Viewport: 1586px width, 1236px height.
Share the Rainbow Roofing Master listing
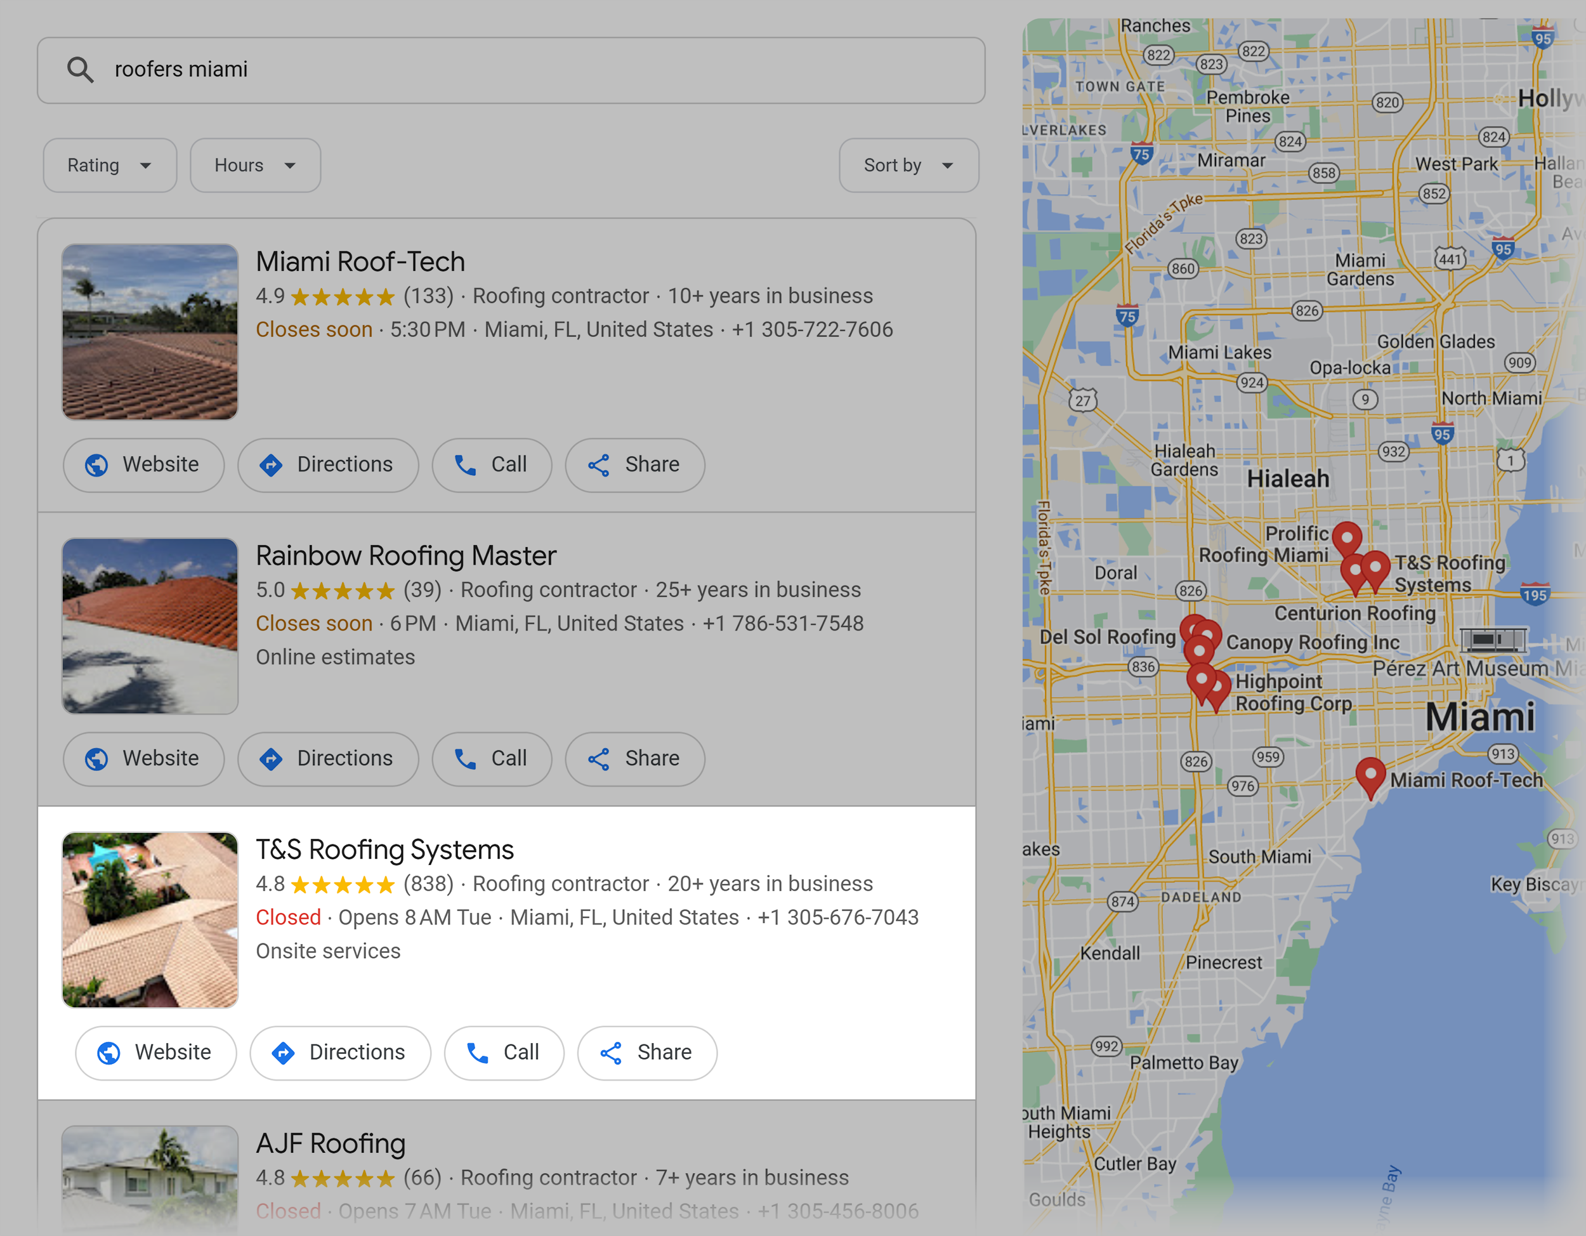click(634, 758)
